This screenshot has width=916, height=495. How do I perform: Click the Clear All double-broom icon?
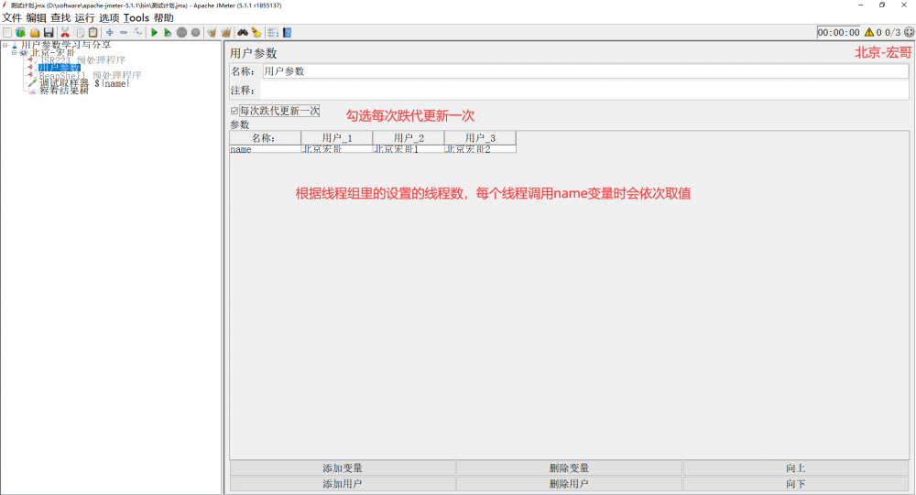(x=226, y=33)
